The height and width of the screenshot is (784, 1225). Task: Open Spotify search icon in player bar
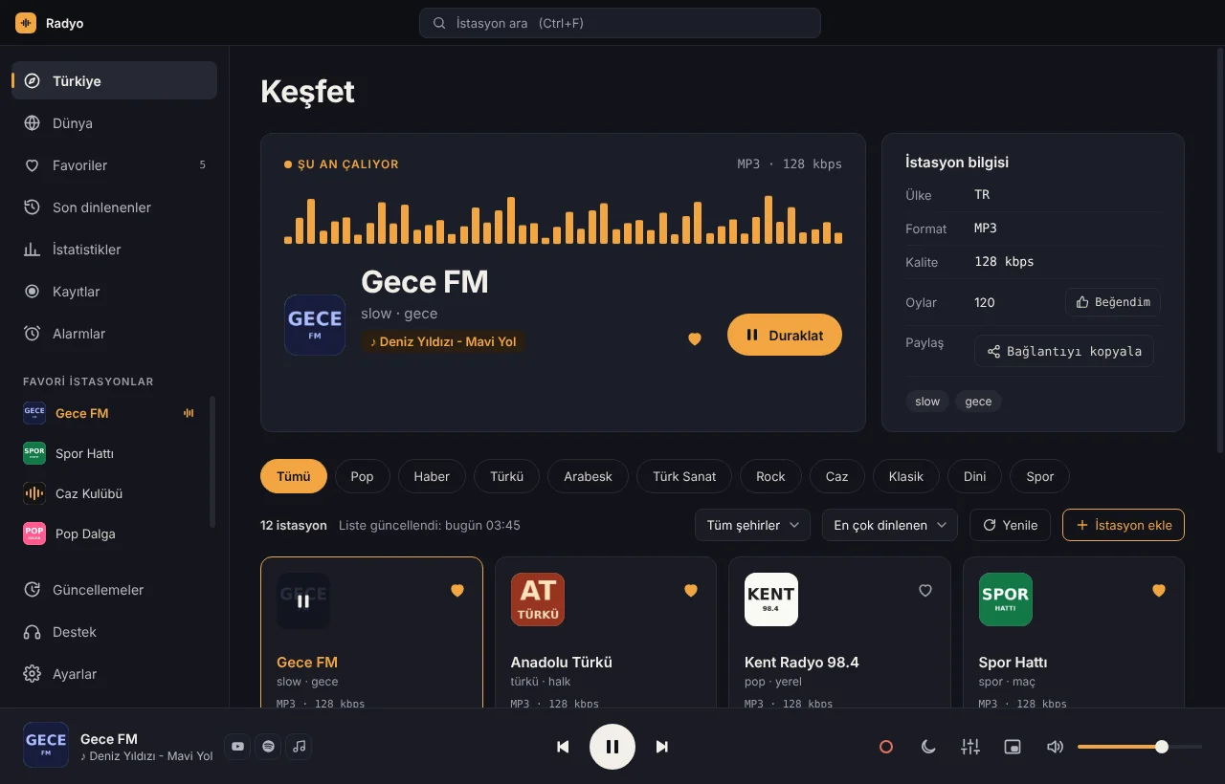pyautogui.click(x=268, y=747)
